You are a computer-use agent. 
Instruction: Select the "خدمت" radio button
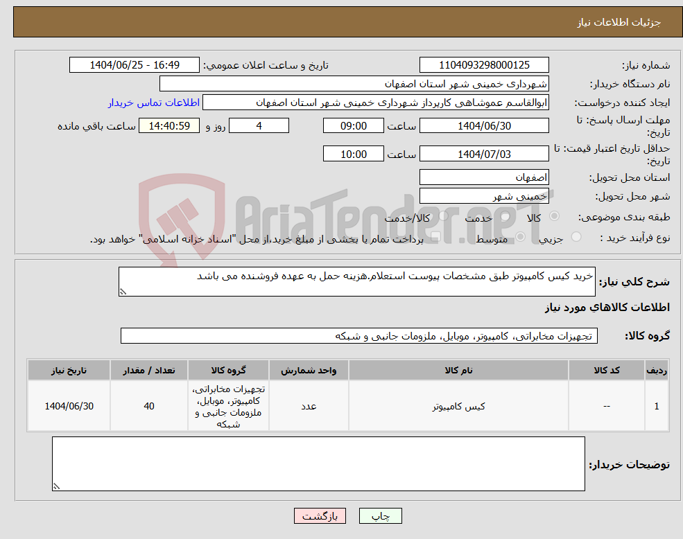(x=504, y=216)
